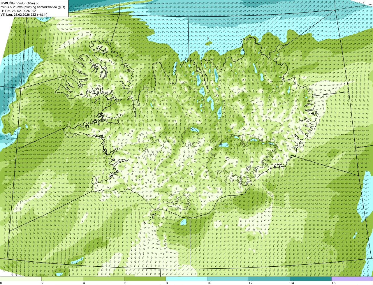Click the legend scale label "12"
The width and height of the screenshot is (373, 285).
coord(250,283)
